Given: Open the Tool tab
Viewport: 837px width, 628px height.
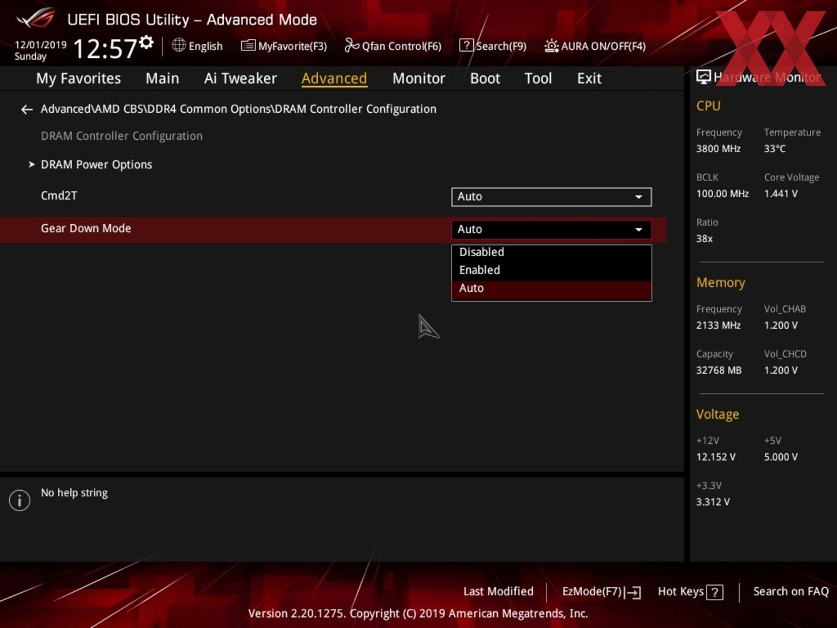Looking at the screenshot, I should click(x=538, y=78).
